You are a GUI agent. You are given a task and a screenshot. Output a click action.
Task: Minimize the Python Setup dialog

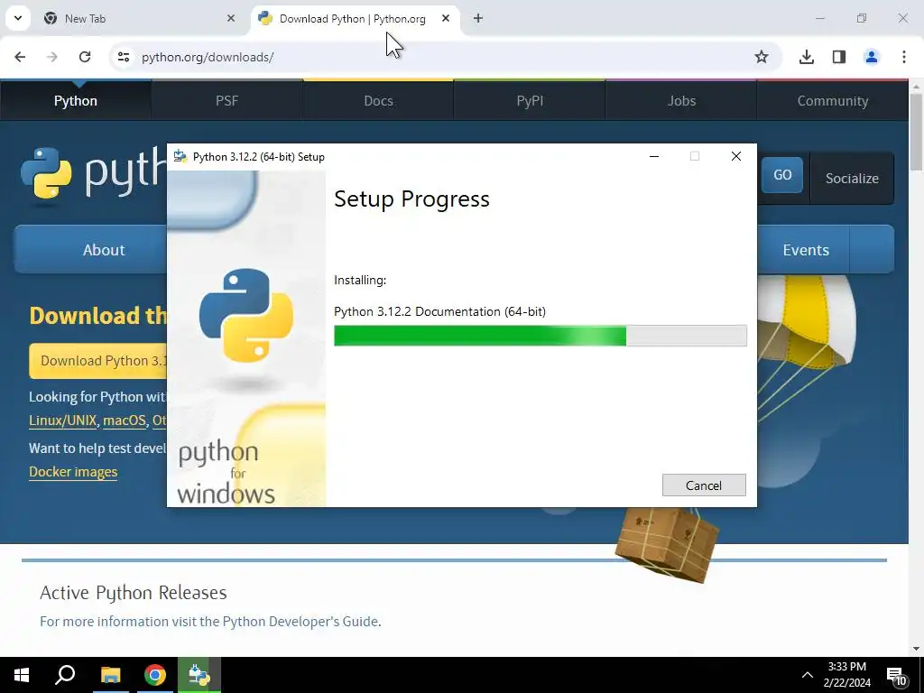click(654, 156)
